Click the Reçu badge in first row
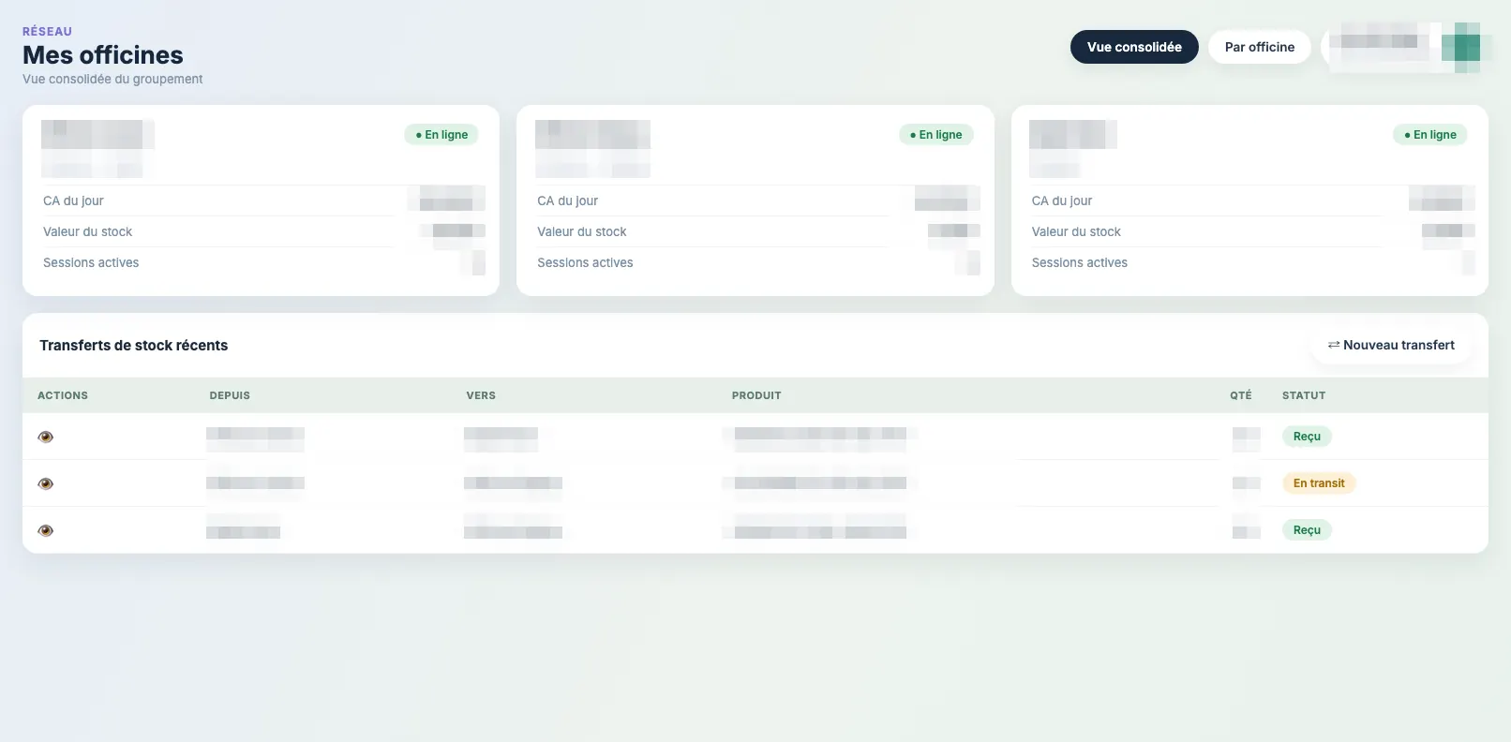Image resolution: width=1511 pixels, height=742 pixels. [x=1307, y=437]
